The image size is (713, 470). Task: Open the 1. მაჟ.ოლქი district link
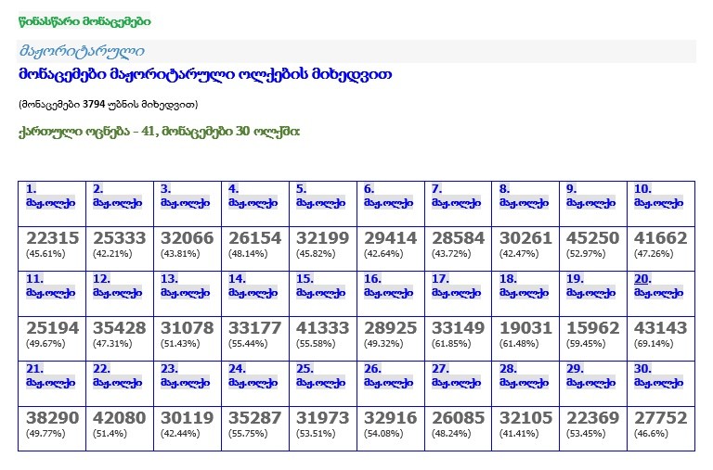tap(50, 196)
